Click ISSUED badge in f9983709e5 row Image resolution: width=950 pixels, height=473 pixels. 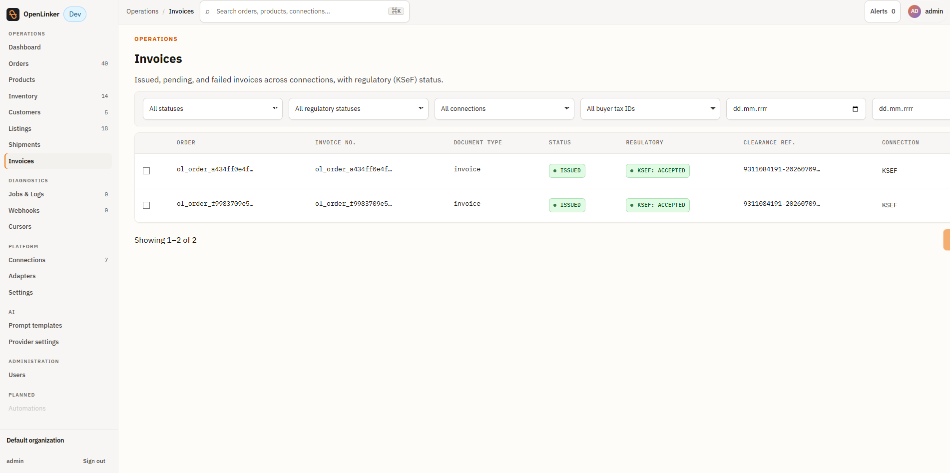(x=567, y=205)
